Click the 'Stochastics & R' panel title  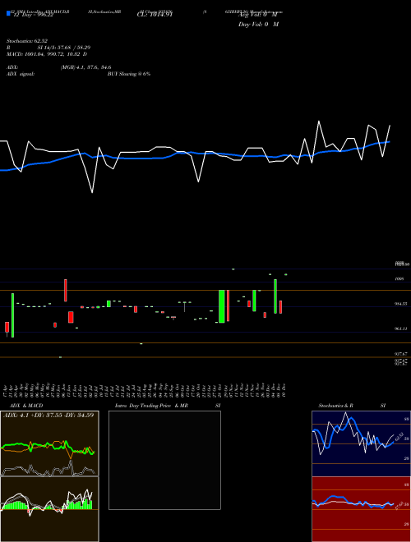[335, 406]
